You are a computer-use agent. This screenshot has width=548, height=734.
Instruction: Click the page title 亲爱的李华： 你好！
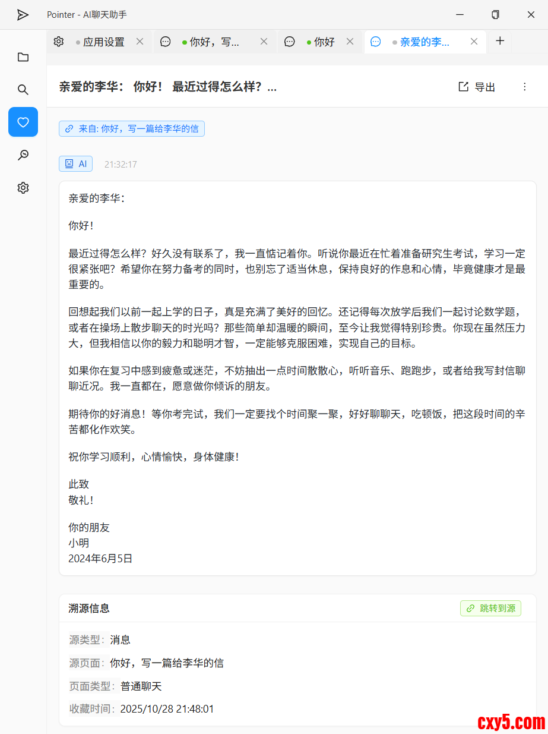168,87
